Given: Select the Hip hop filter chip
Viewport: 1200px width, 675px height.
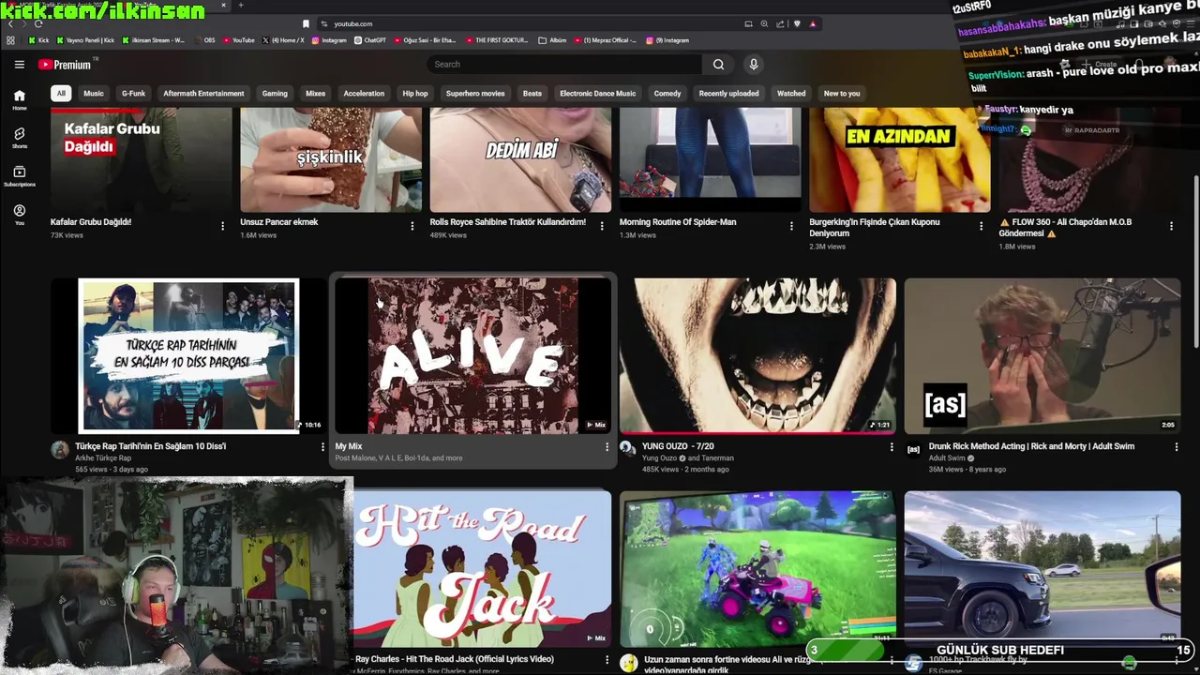Looking at the screenshot, I should pos(415,94).
